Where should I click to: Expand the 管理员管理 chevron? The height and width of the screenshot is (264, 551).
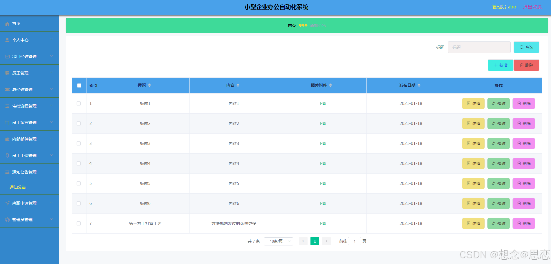pos(51,219)
